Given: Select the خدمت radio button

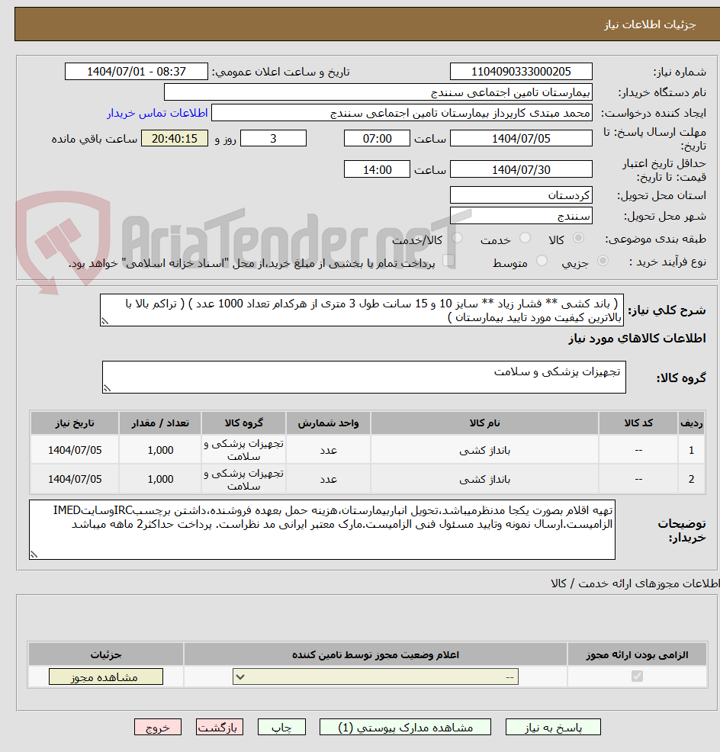Looking at the screenshot, I should pos(526,237).
